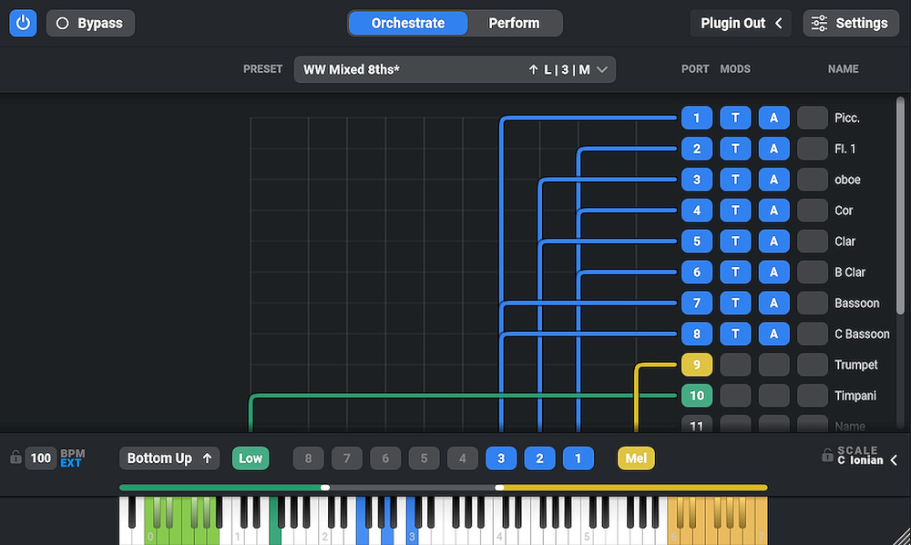Click the green keyboard range slider handle
This screenshot has height=545, width=911.
pyautogui.click(x=325, y=488)
